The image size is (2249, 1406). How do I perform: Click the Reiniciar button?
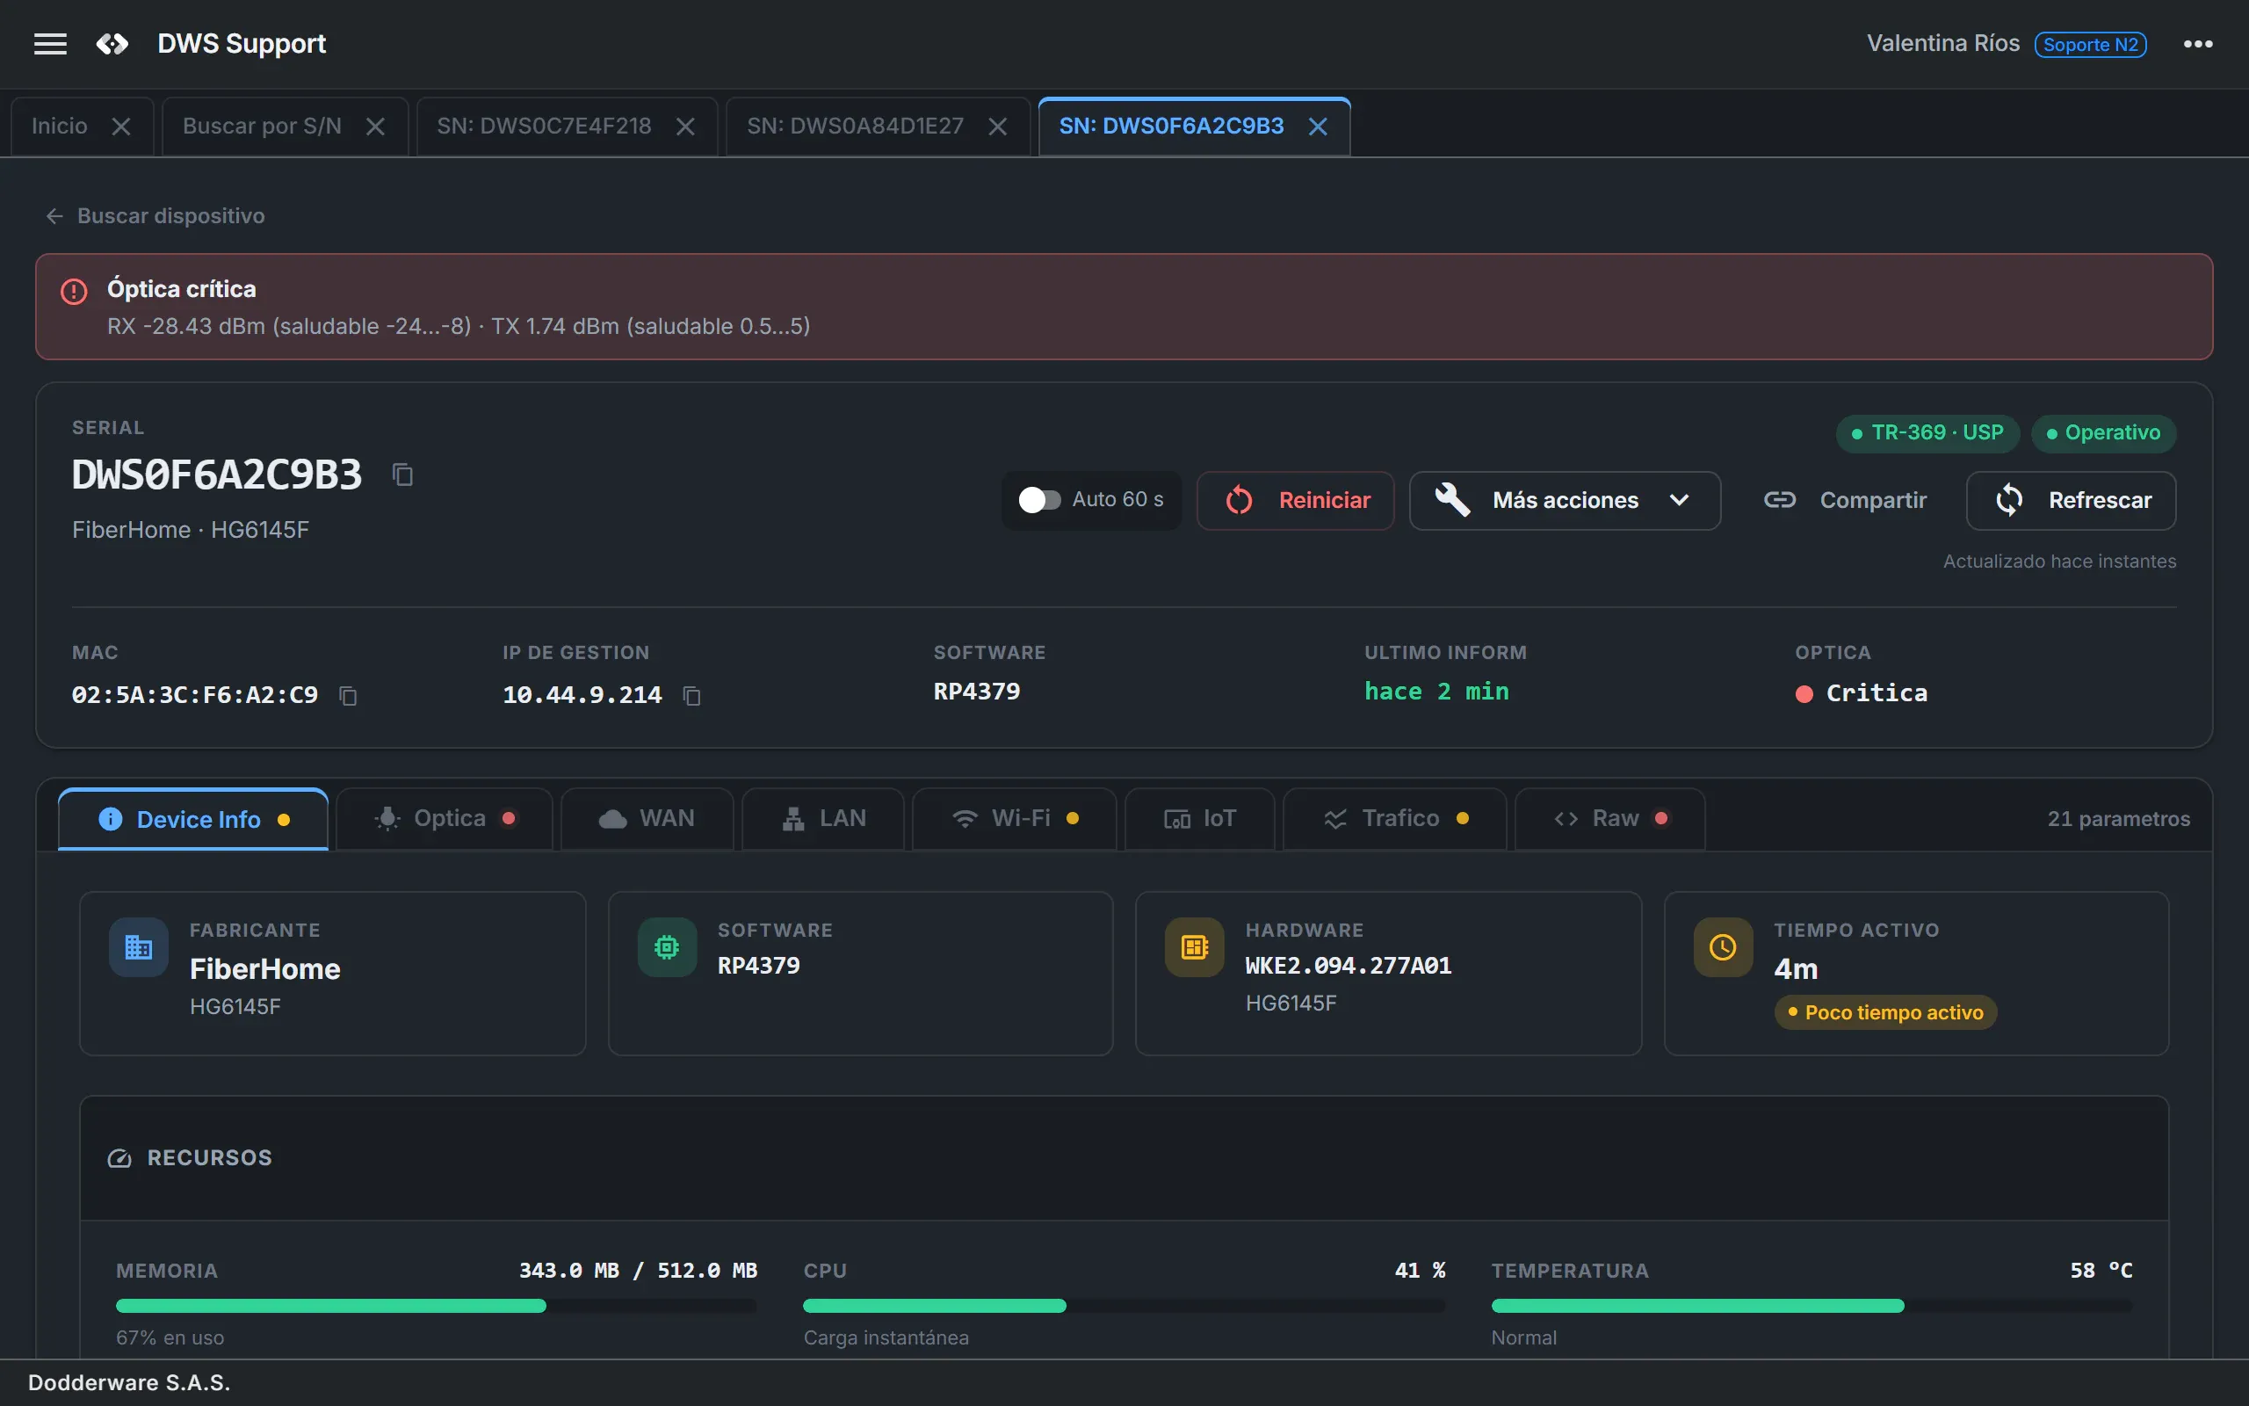[x=1296, y=500]
